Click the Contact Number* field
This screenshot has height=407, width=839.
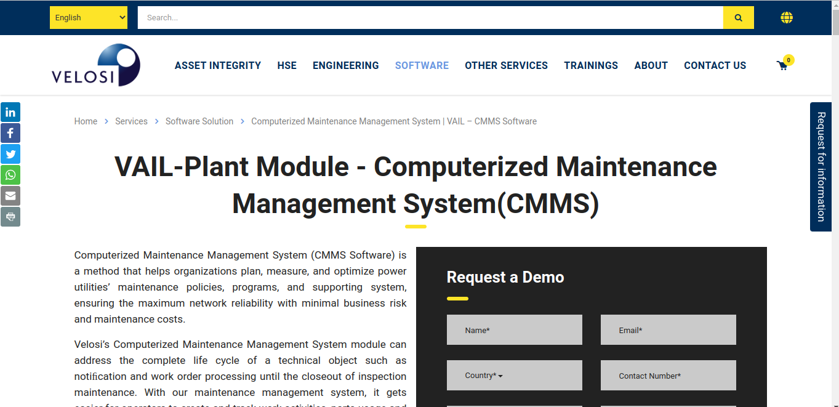tap(668, 376)
